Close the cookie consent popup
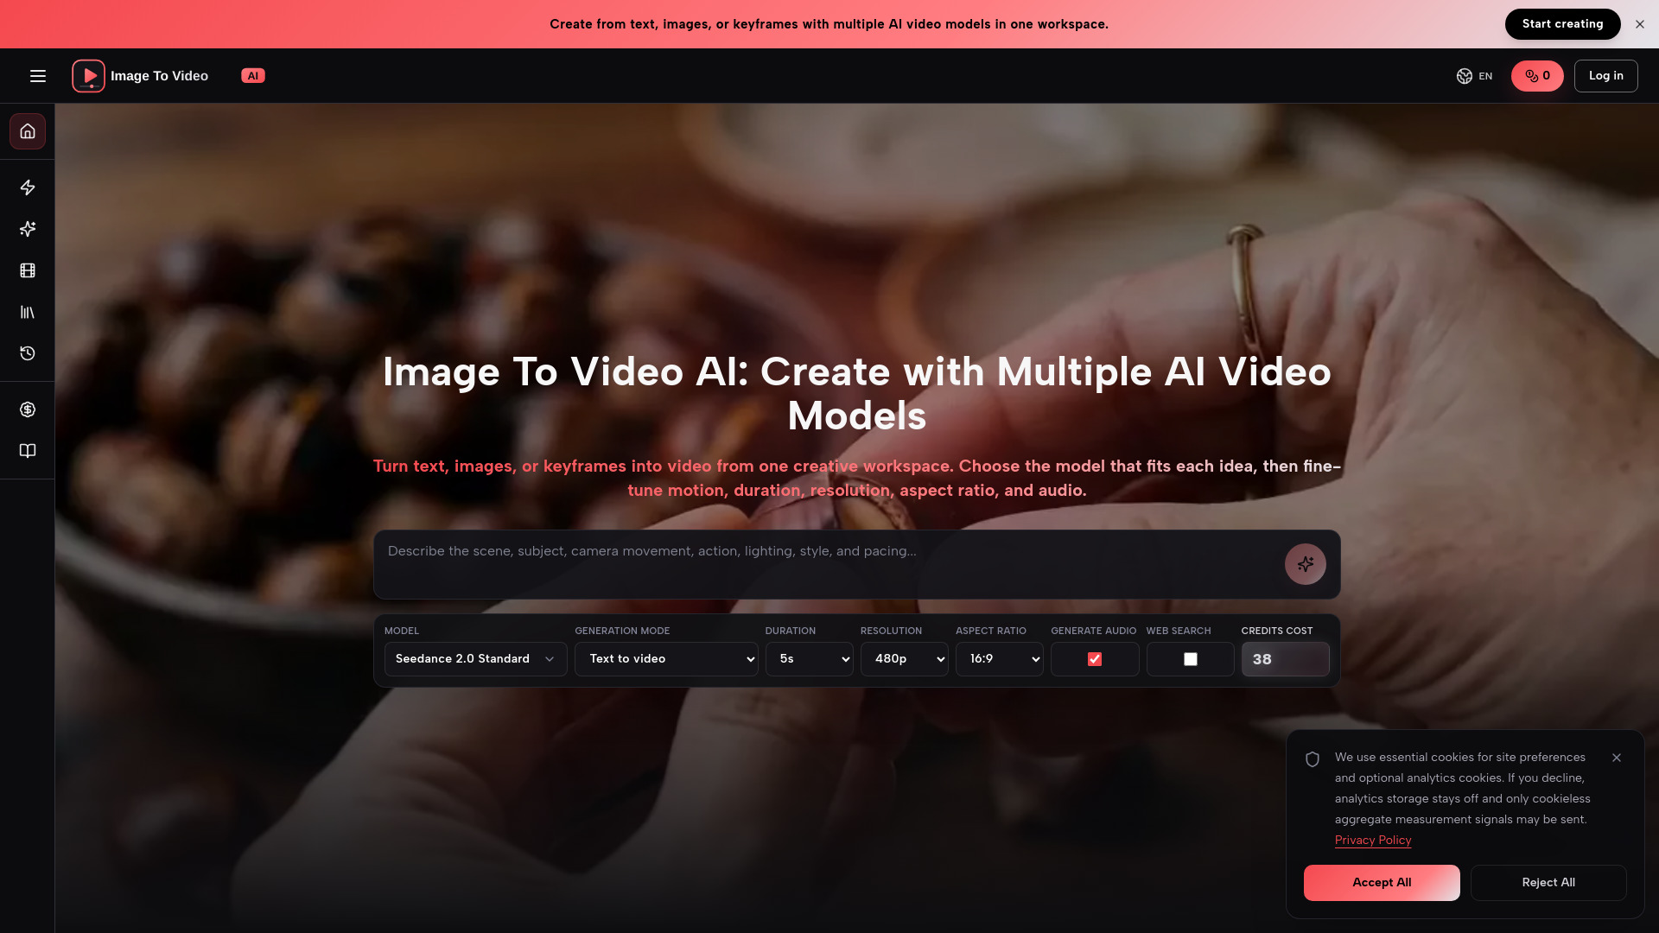Image resolution: width=1659 pixels, height=933 pixels. pos(1616,758)
